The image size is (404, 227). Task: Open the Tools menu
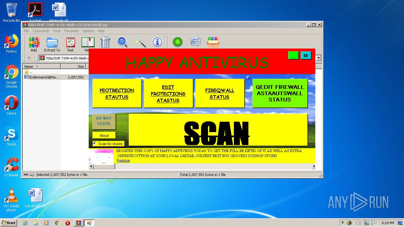pos(57,31)
